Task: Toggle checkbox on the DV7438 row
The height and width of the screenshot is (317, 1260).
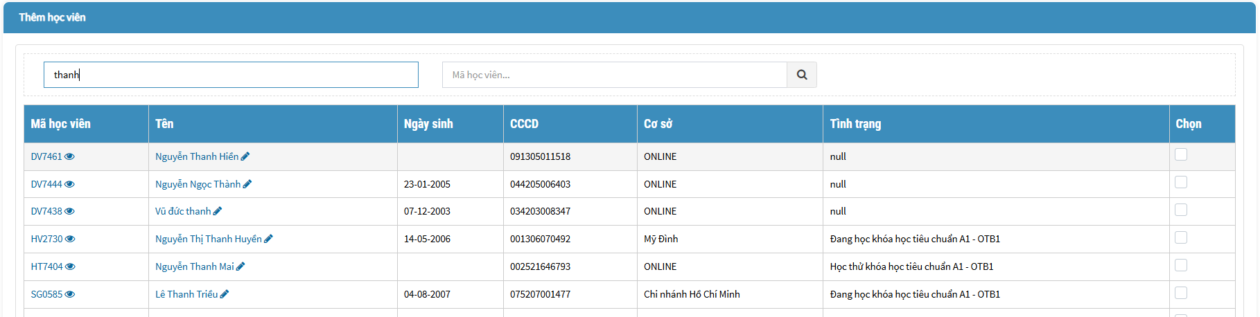Action: [x=1181, y=210]
